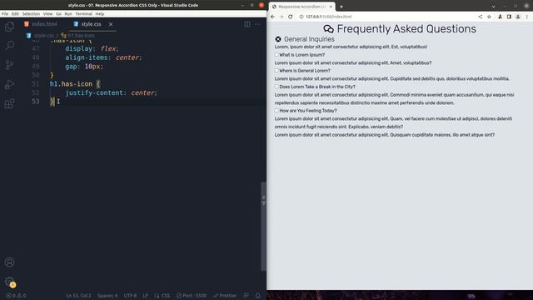Share this page from address bar
This screenshot has height=300, width=533.
(480, 17)
